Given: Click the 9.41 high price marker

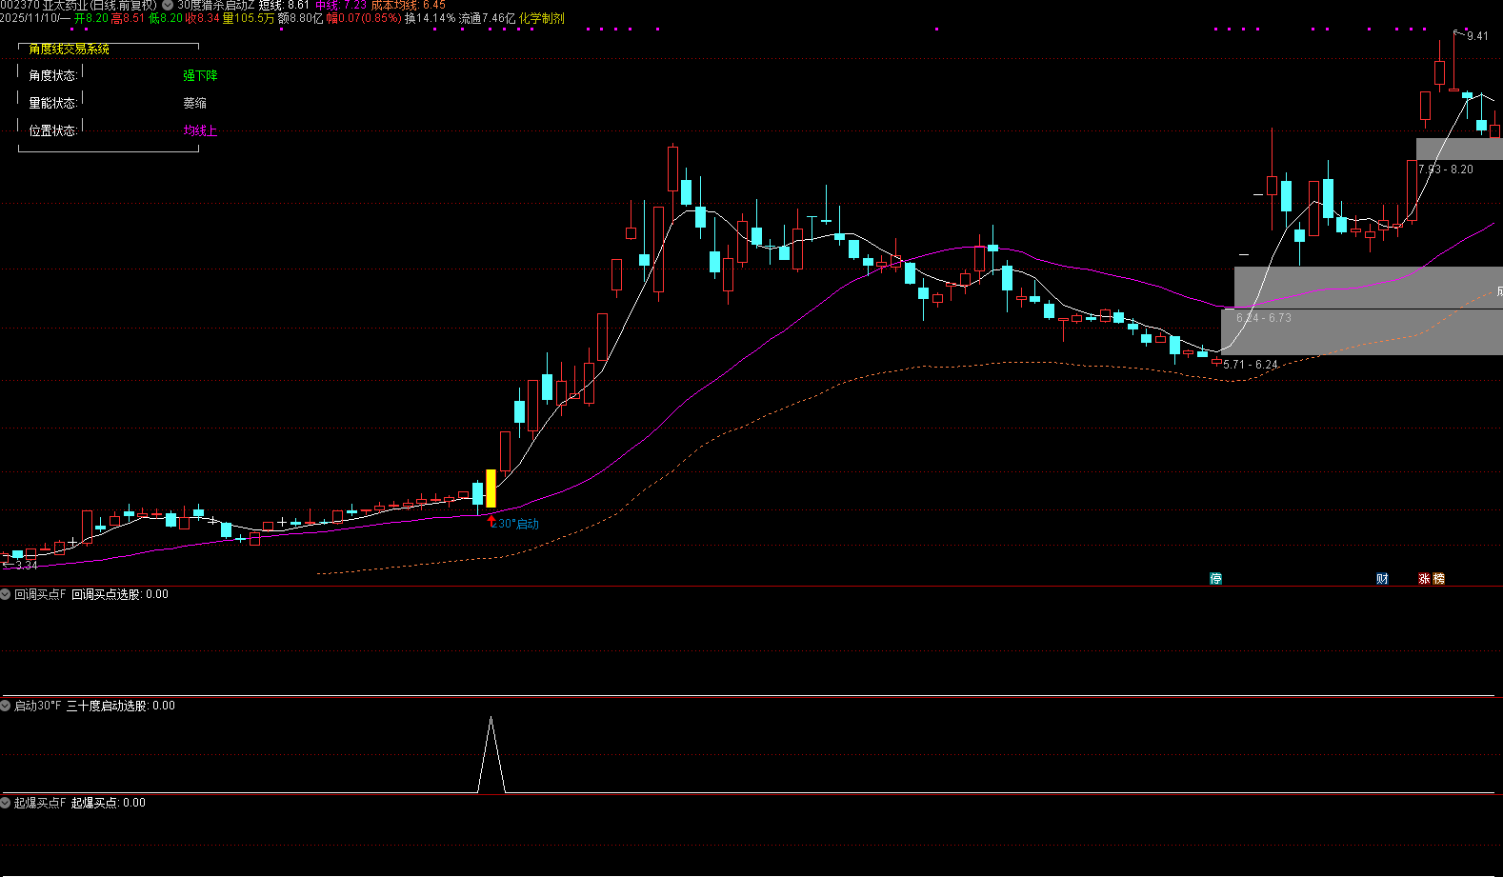Looking at the screenshot, I should [x=1476, y=36].
